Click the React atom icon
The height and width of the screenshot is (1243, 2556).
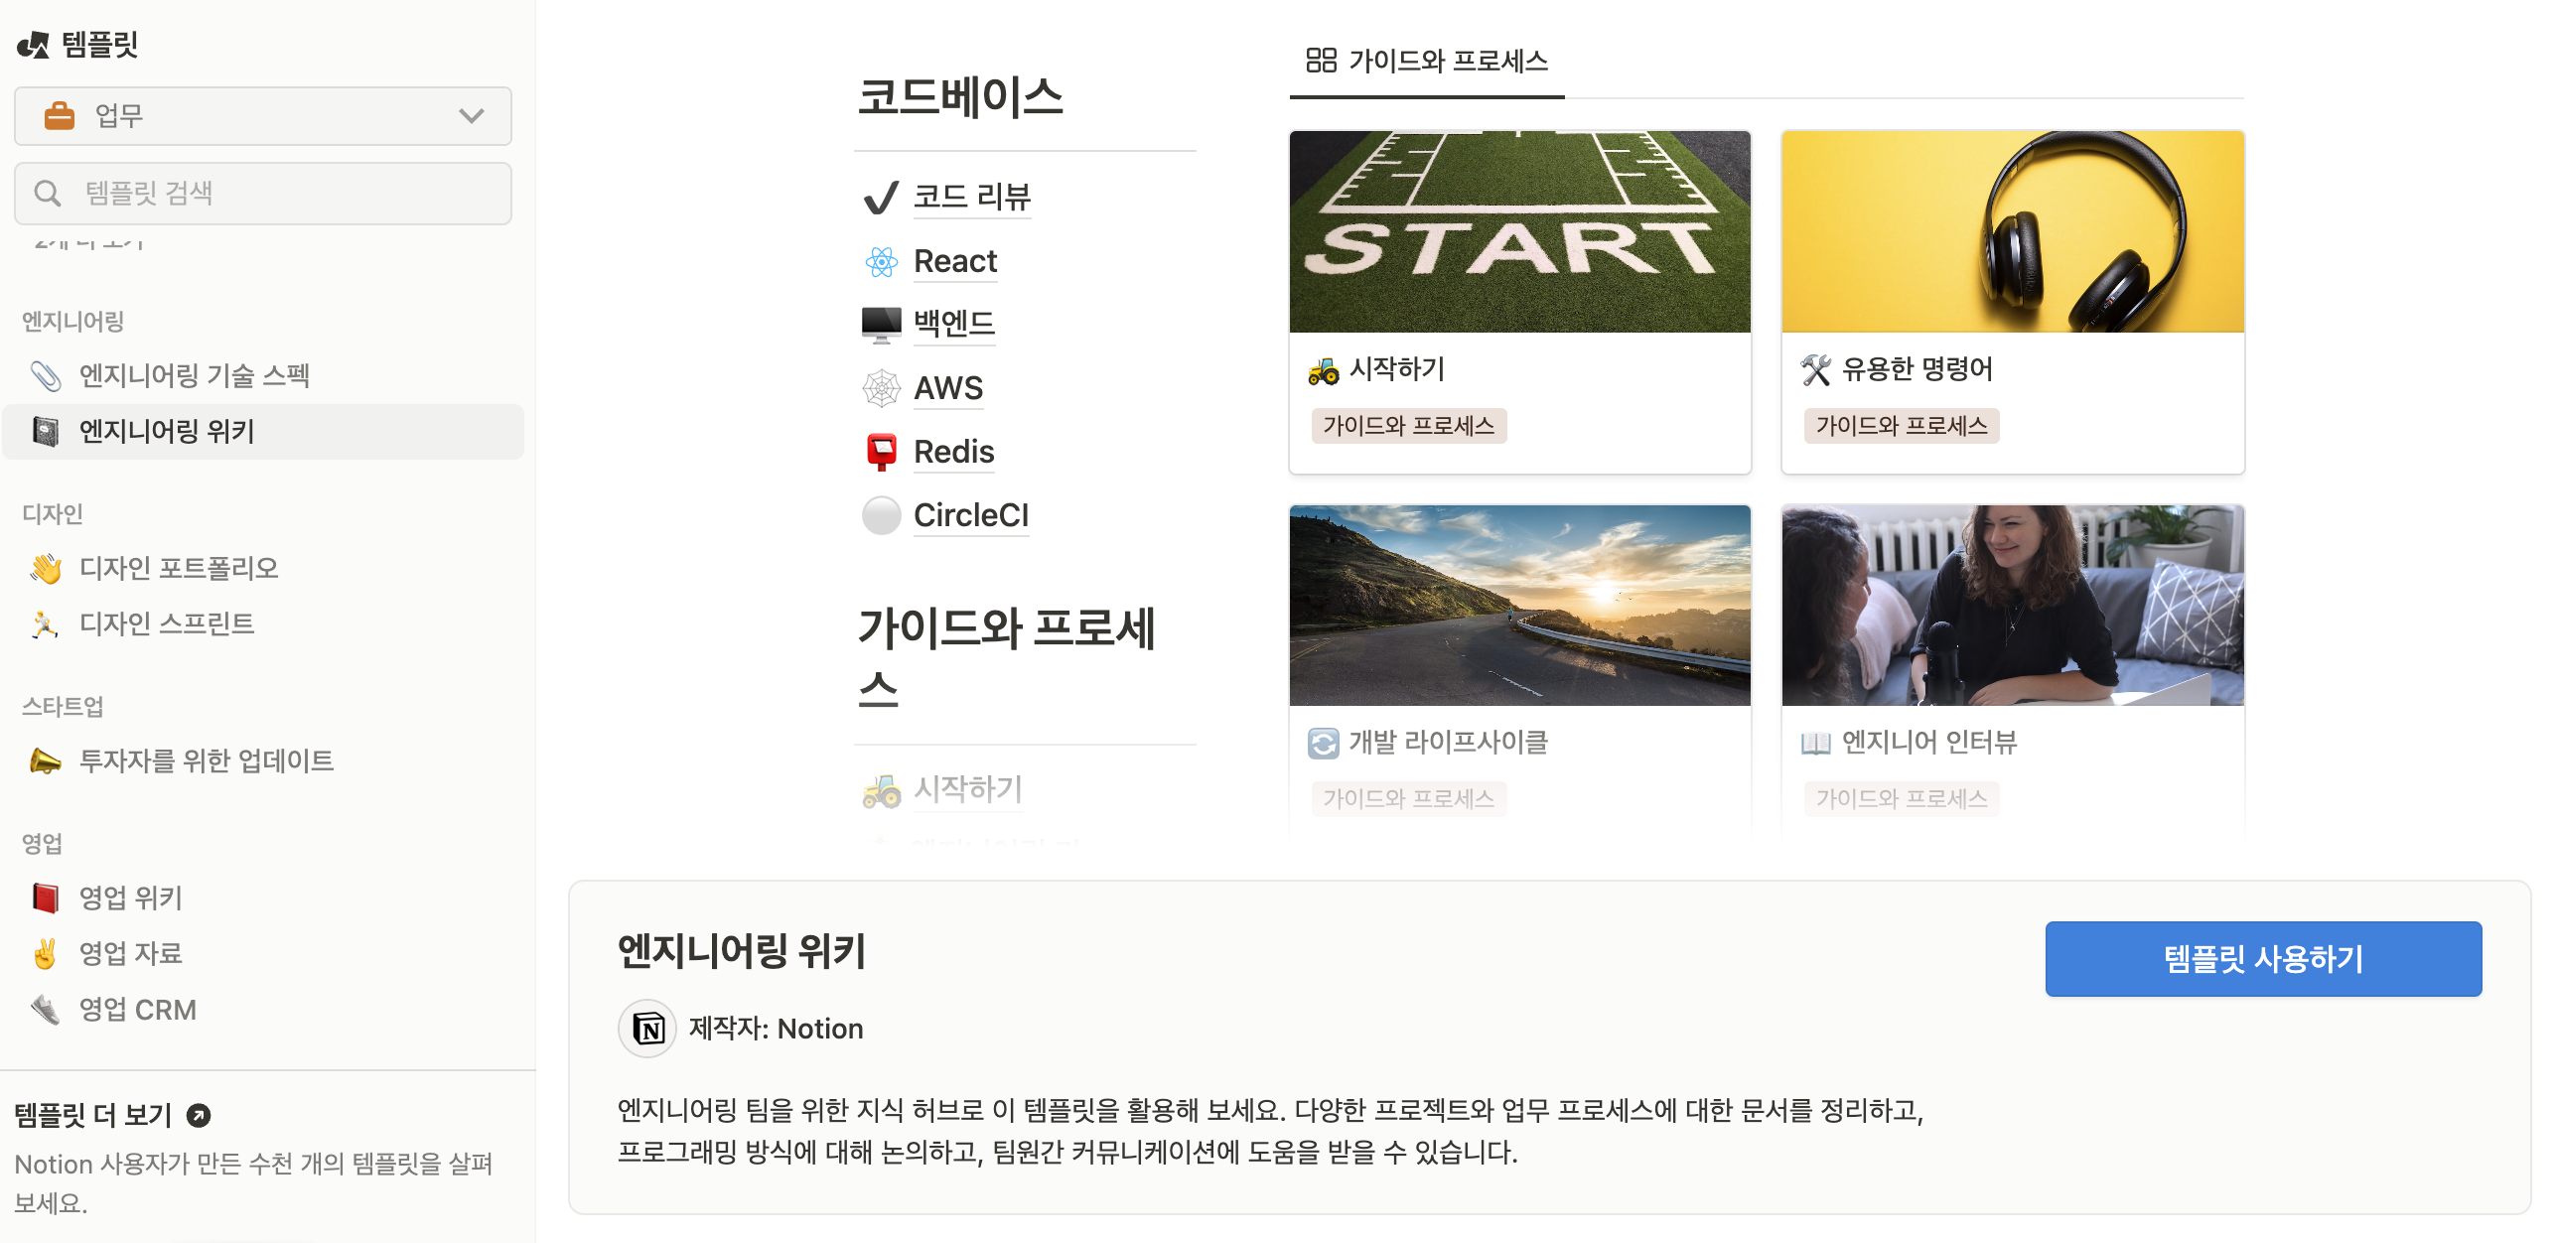(x=881, y=261)
